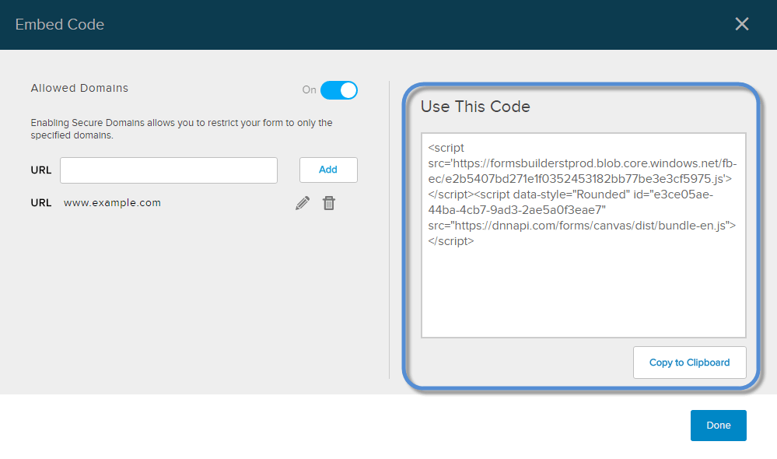Image resolution: width=777 pixels, height=459 pixels.
Task: Select the Allowed Domains label text
Action: click(x=79, y=88)
